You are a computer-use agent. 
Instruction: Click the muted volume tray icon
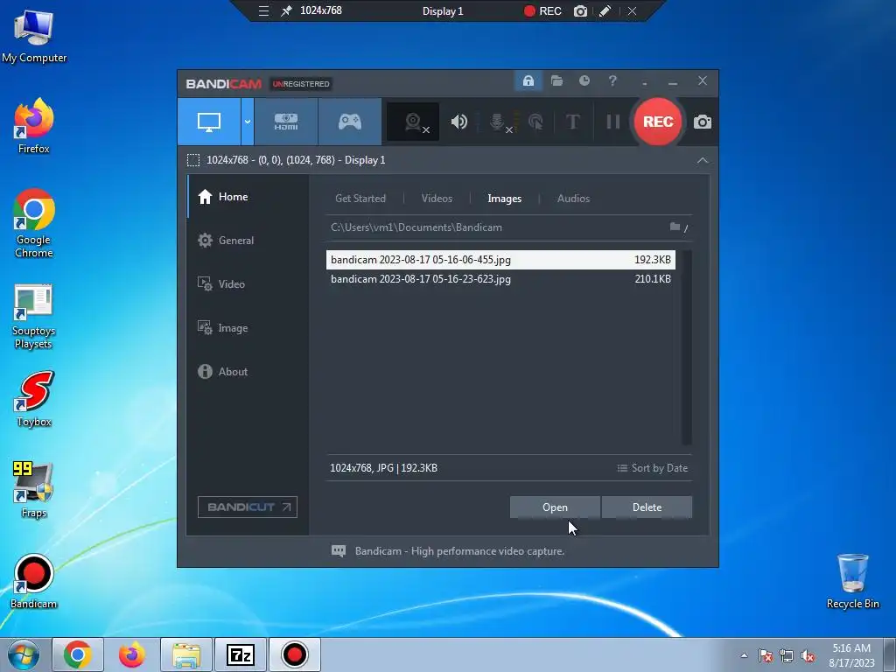point(808,656)
